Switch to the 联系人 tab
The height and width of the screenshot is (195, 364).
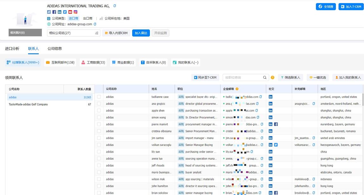[34, 48]
